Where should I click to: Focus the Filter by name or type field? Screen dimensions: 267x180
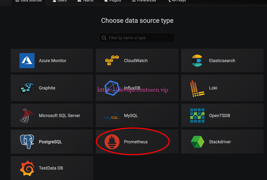click(140, 38)
